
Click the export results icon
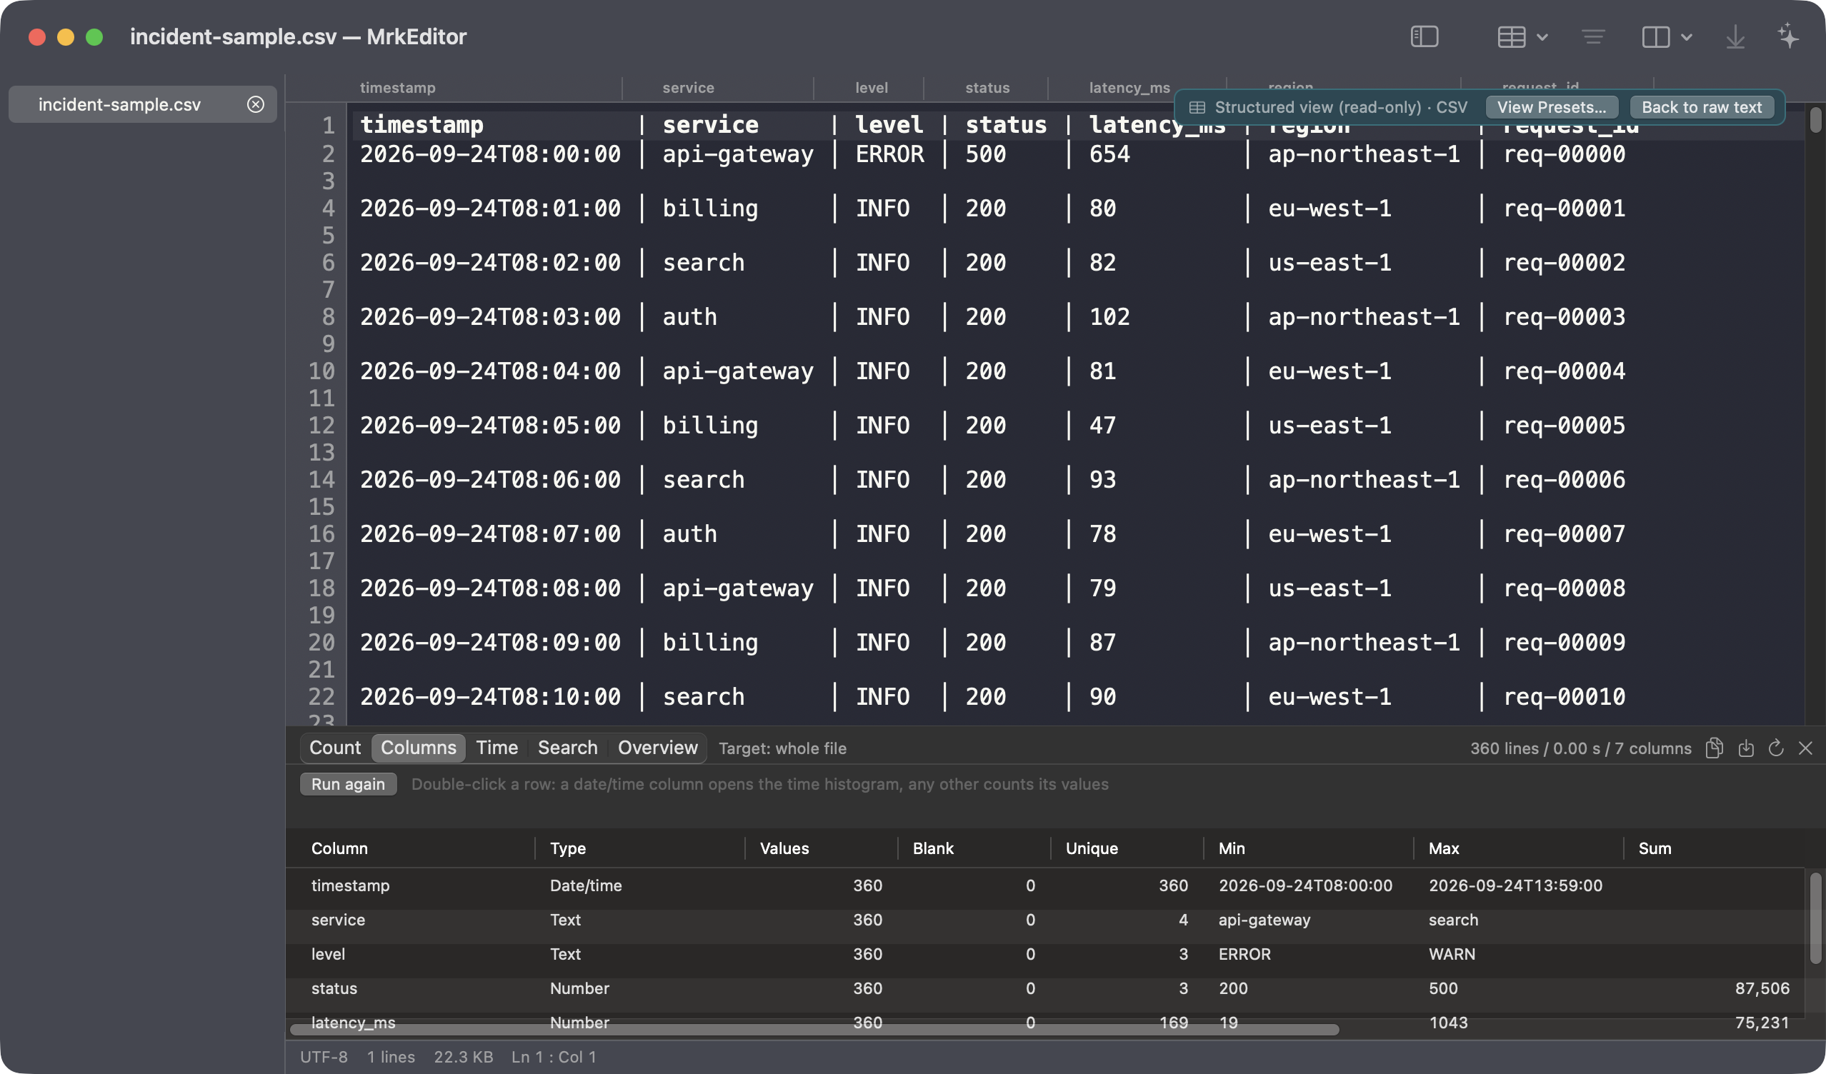click(x=1745, y=748)
